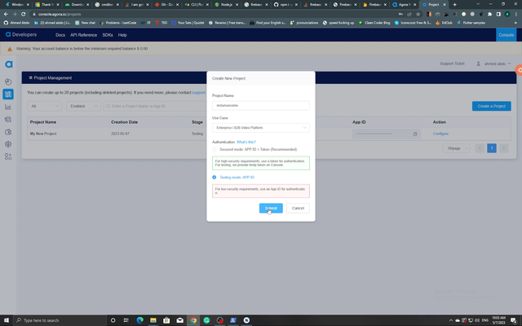Click the project name or App ID search field
This screenshot has width=522, height=326.
pos(155,106)
